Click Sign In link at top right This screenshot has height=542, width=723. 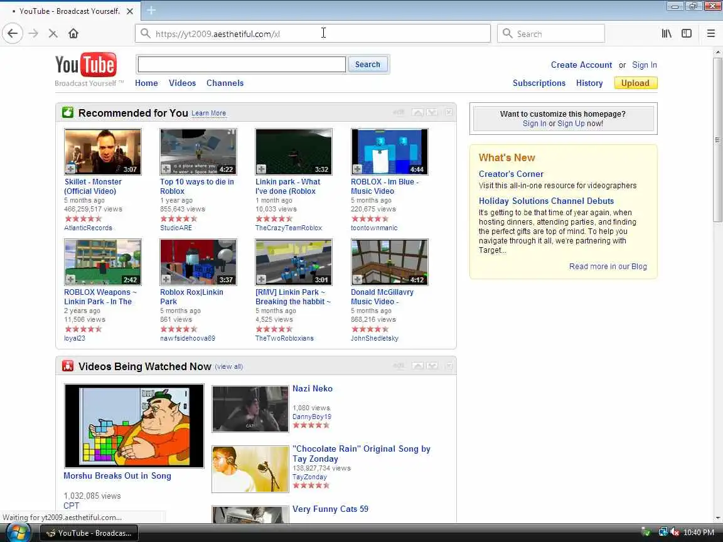644,65
